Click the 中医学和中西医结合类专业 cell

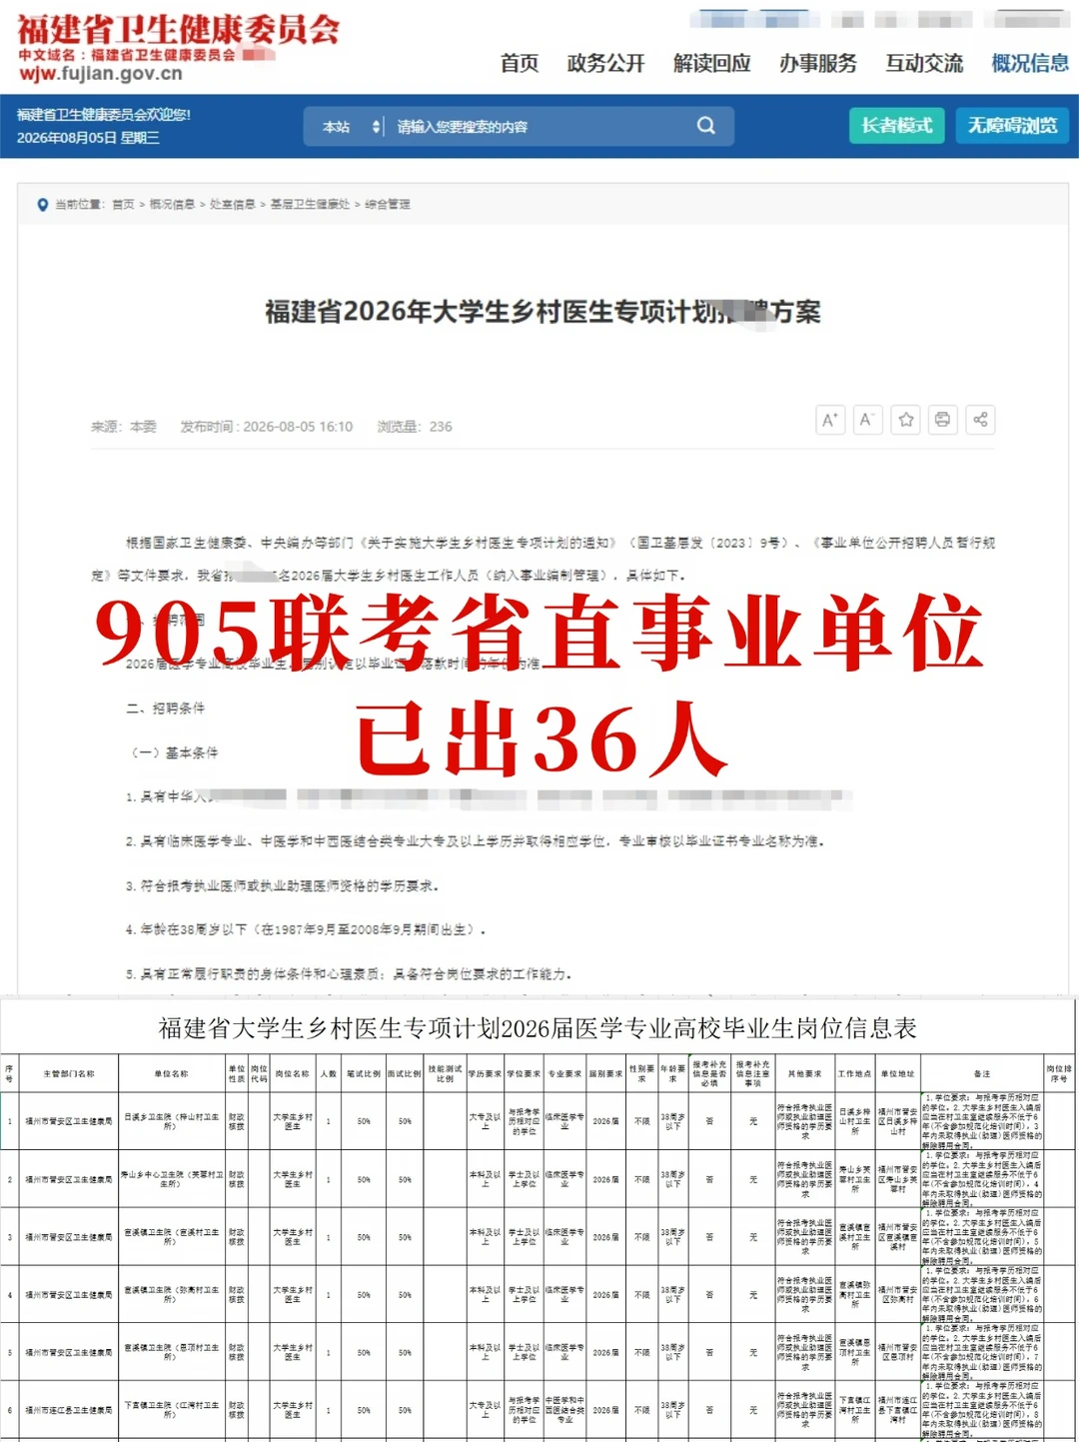(x=564, y=1410)
